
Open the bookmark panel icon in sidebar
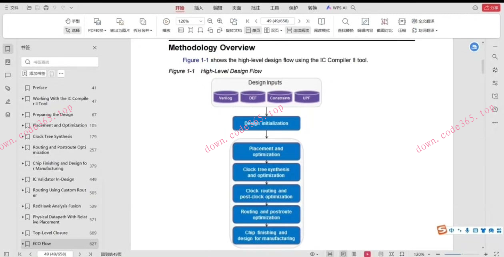(x=8, y=49)
